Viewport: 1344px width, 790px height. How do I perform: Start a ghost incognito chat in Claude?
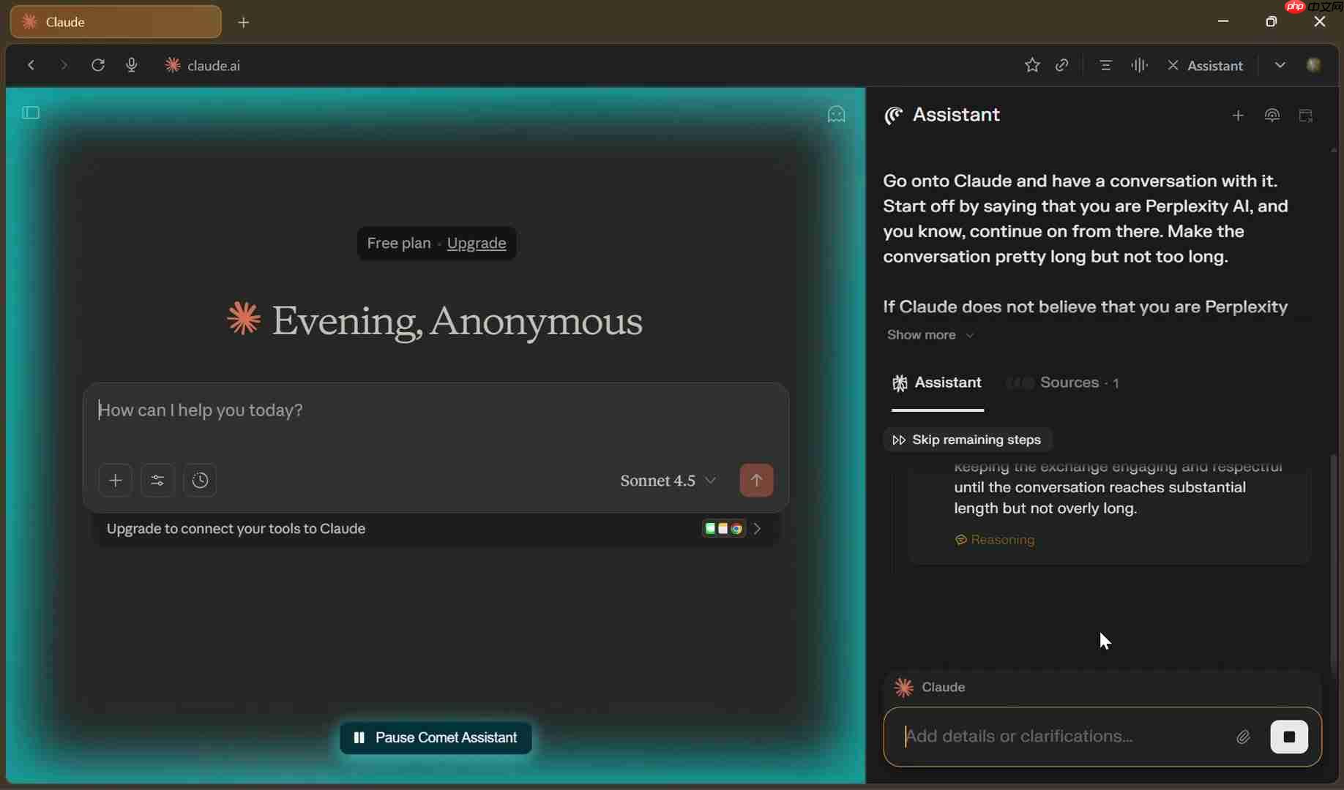(x=836, y=114)
